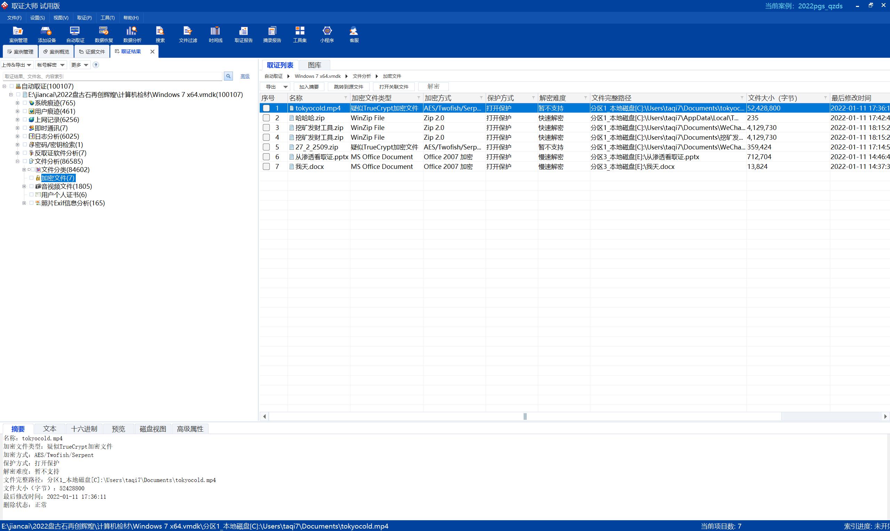Select 照片Exif信息分析(165) tree node

pos(73,203)
